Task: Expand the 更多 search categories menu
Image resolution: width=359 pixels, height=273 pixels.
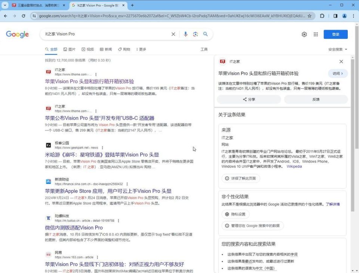Action: pos(141,49)
